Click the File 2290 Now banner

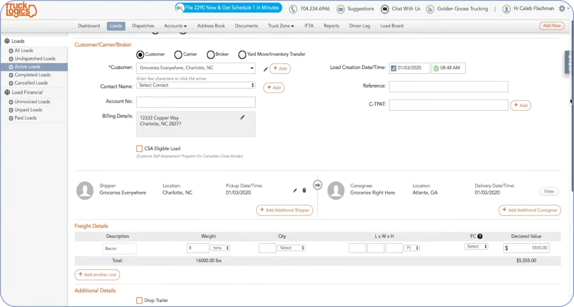pyautogui.click(x=229, y=8)
